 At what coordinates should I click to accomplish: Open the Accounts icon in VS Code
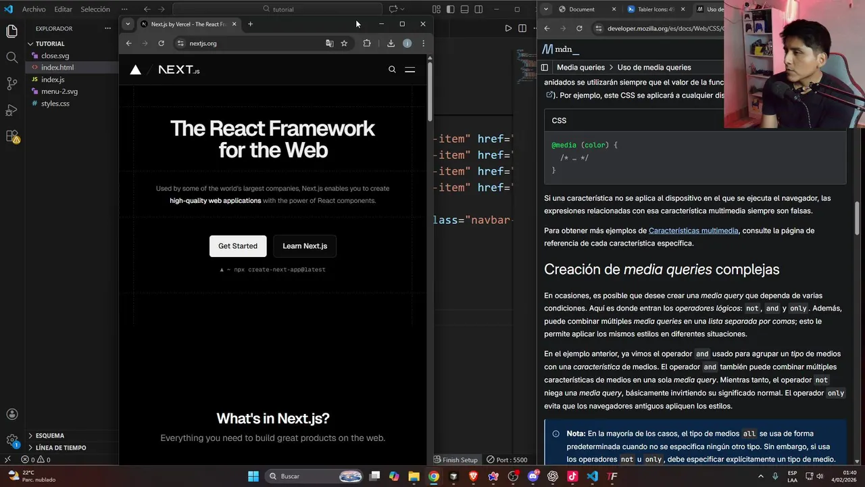(11, 414)
